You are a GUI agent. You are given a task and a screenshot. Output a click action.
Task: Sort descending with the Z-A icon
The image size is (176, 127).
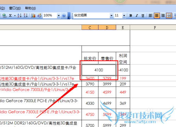(26, 16)
